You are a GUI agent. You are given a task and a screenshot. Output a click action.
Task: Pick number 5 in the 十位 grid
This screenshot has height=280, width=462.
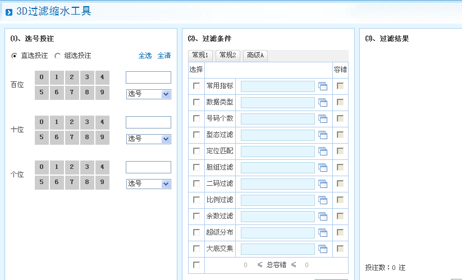click(x=42, y=137)
